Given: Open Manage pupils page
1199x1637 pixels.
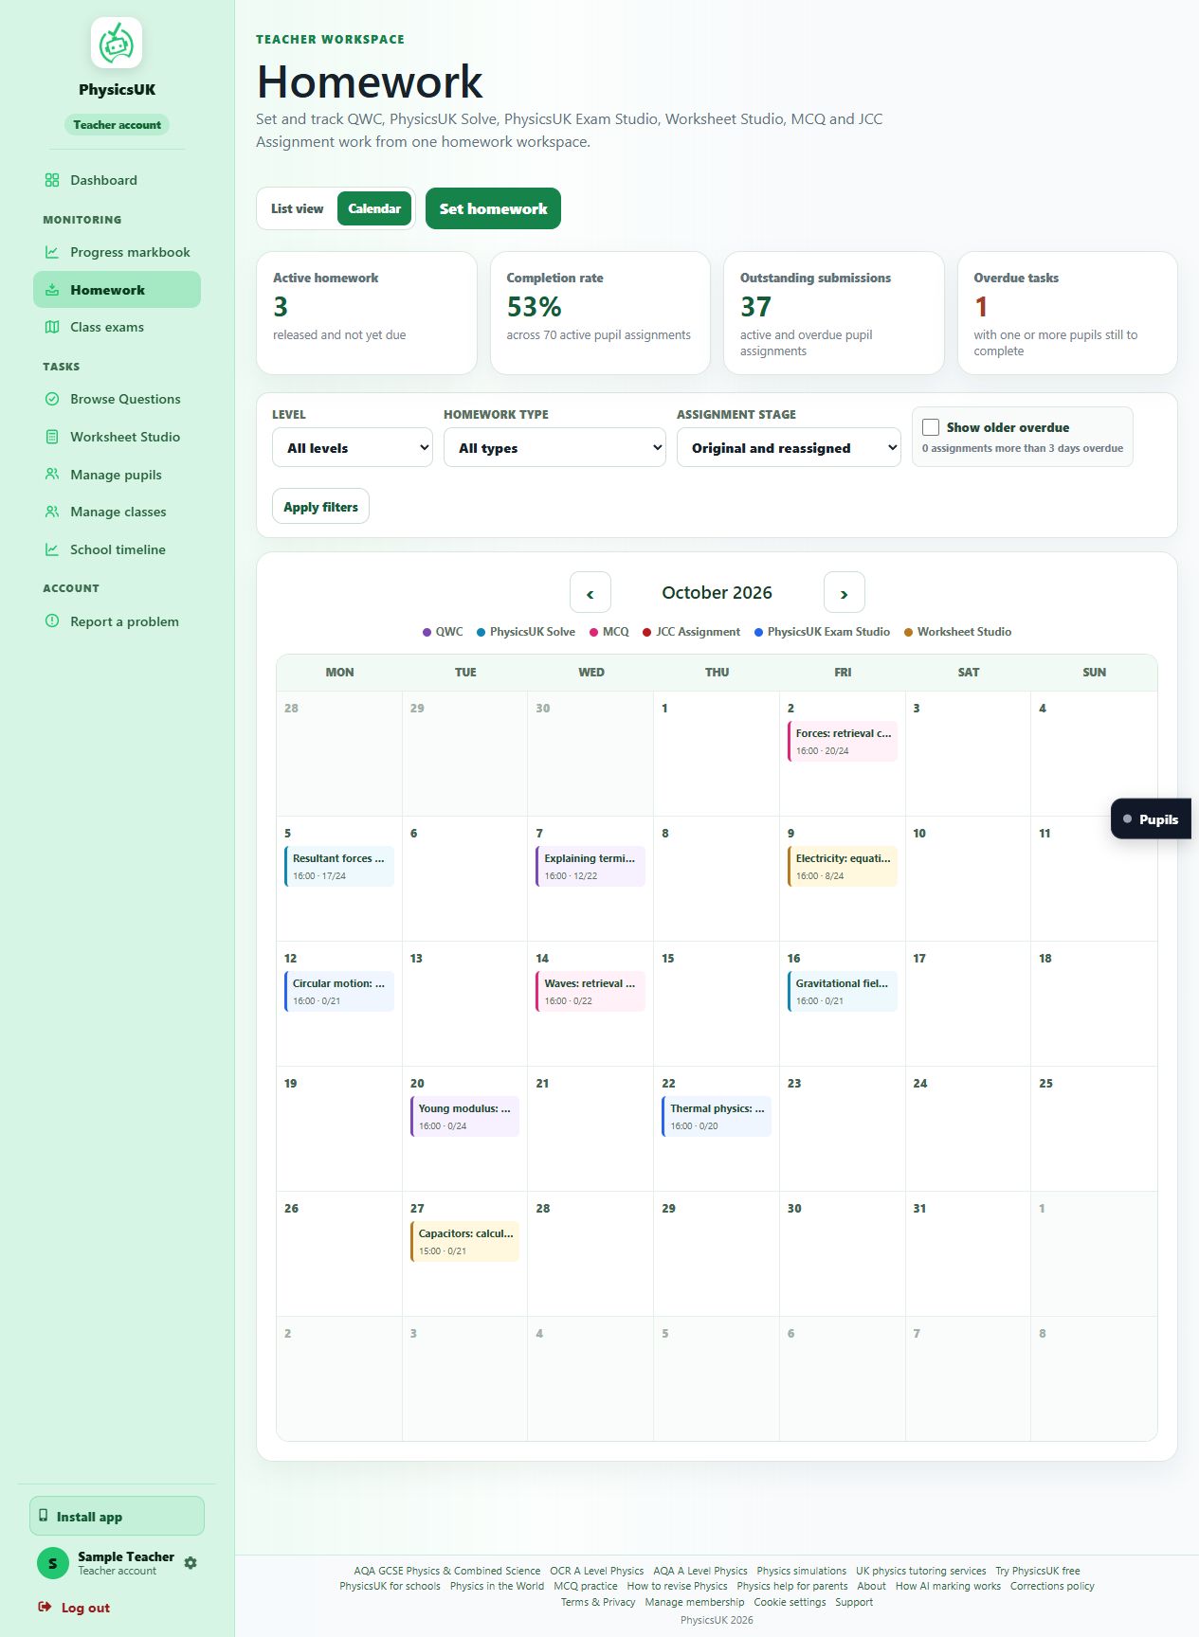Looking at the screenshot, I should (x=117, y=474).
